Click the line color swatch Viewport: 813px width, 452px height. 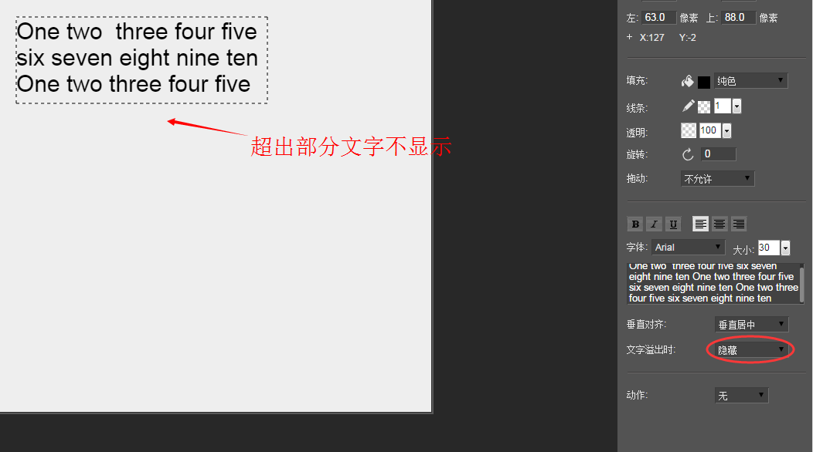pos(703,106)
